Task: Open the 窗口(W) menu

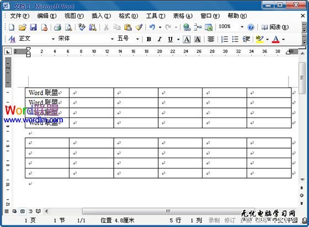Action: tap(210, 16)
